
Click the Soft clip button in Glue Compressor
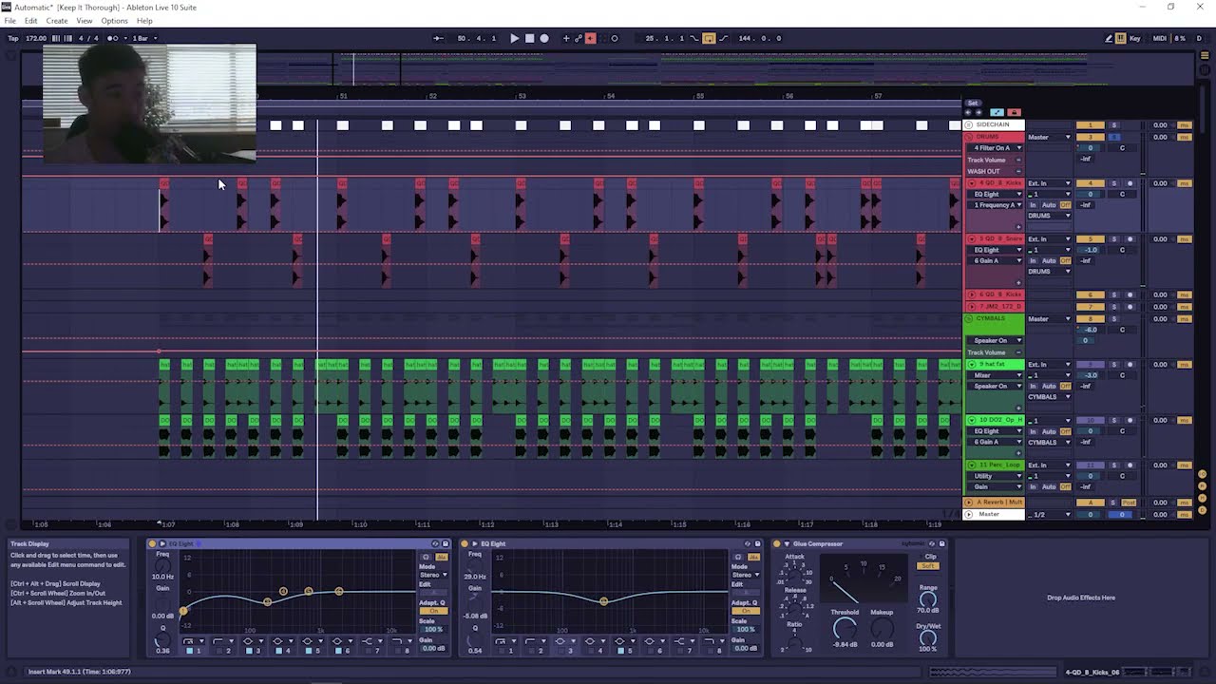pos(928,566)
